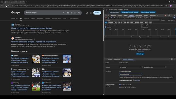Open the No throttling dropdown in toolbar
176x99 pixels.
click(140, 18)
